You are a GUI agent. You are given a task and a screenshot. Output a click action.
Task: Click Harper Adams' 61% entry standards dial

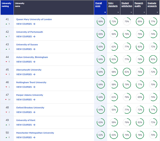coord(114,97)
